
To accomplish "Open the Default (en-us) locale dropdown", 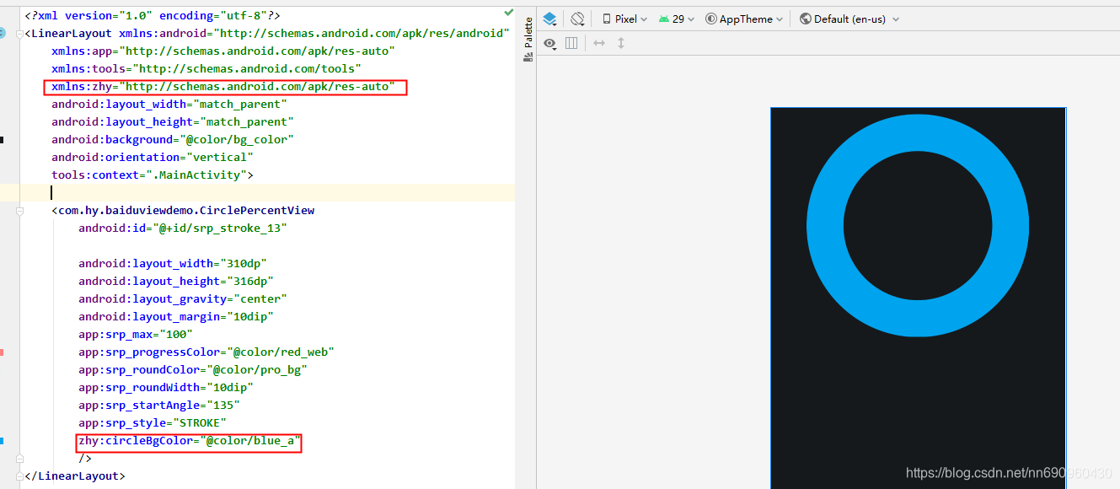I will pos(849,19).
